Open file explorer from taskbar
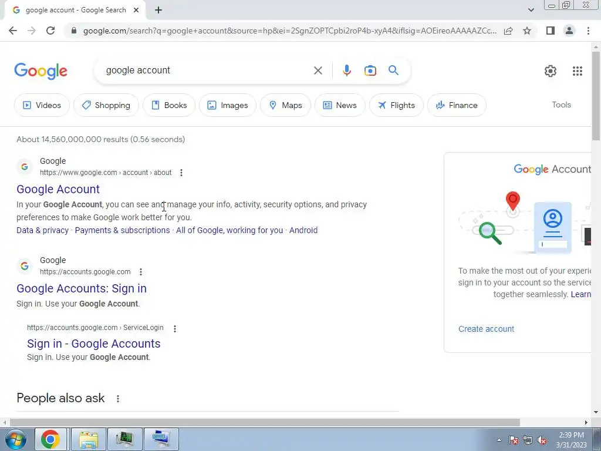 [89, 439]
